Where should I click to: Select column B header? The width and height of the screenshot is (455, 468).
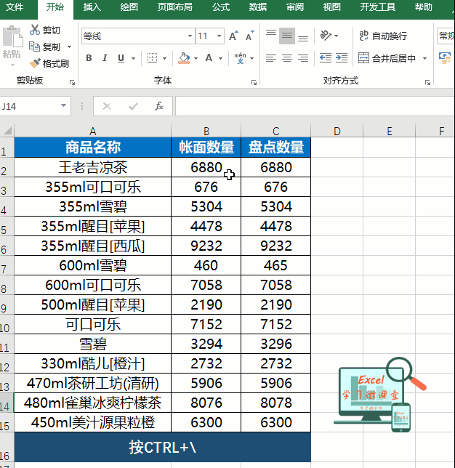(x=206, y=131)
